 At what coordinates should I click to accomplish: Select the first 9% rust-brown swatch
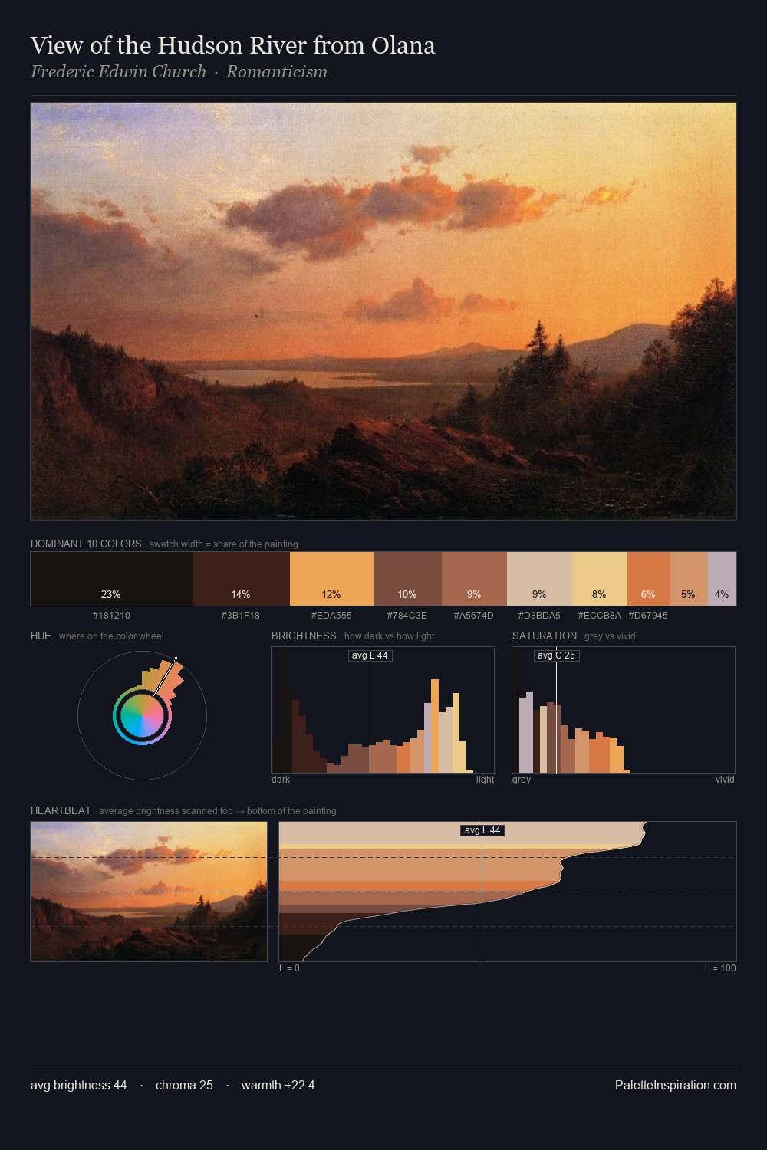(x=474, y=579)
